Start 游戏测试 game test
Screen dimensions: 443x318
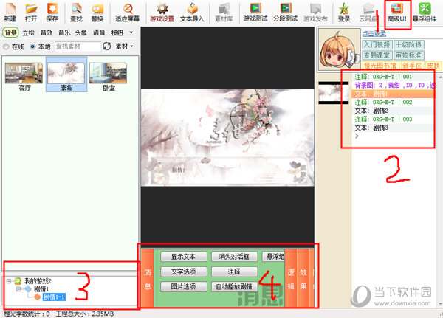tap(255, 12)
